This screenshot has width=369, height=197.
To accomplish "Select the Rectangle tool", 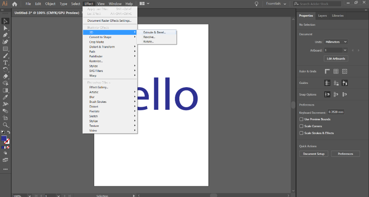I will point(6,49).
